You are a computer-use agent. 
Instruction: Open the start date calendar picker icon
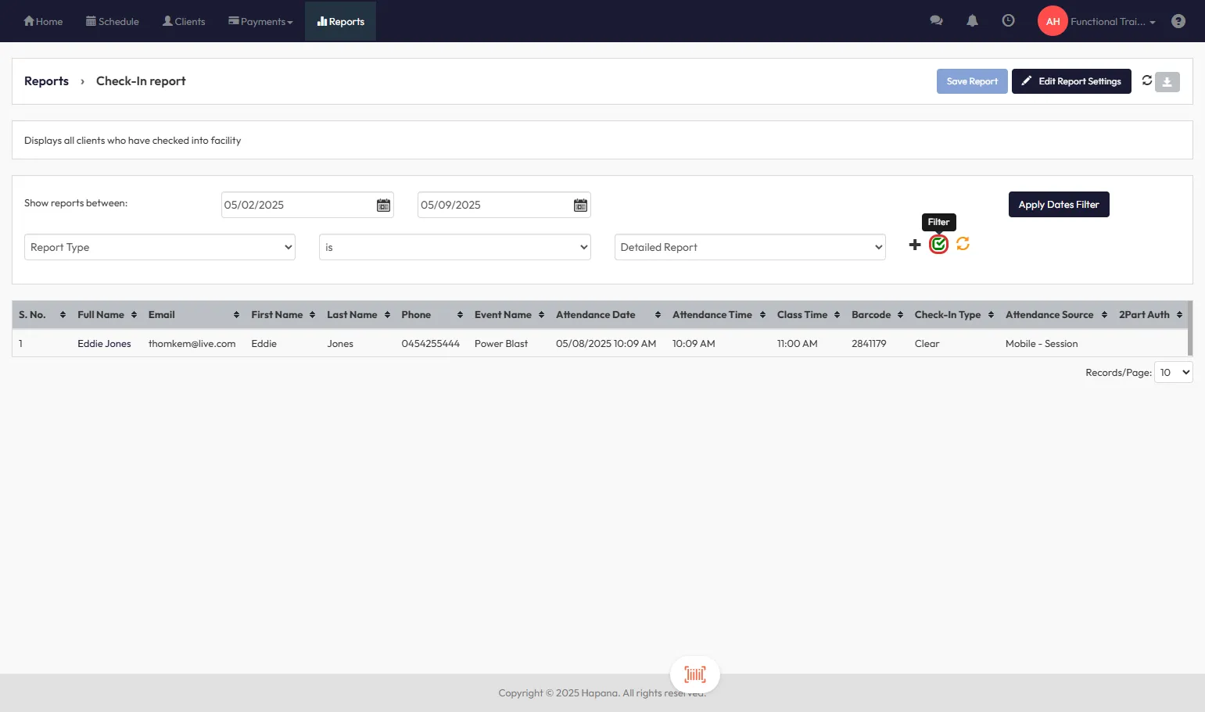(x=383, y=205)
